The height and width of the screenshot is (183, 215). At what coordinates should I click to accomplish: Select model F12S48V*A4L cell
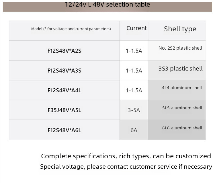click(x=64, y=90)
